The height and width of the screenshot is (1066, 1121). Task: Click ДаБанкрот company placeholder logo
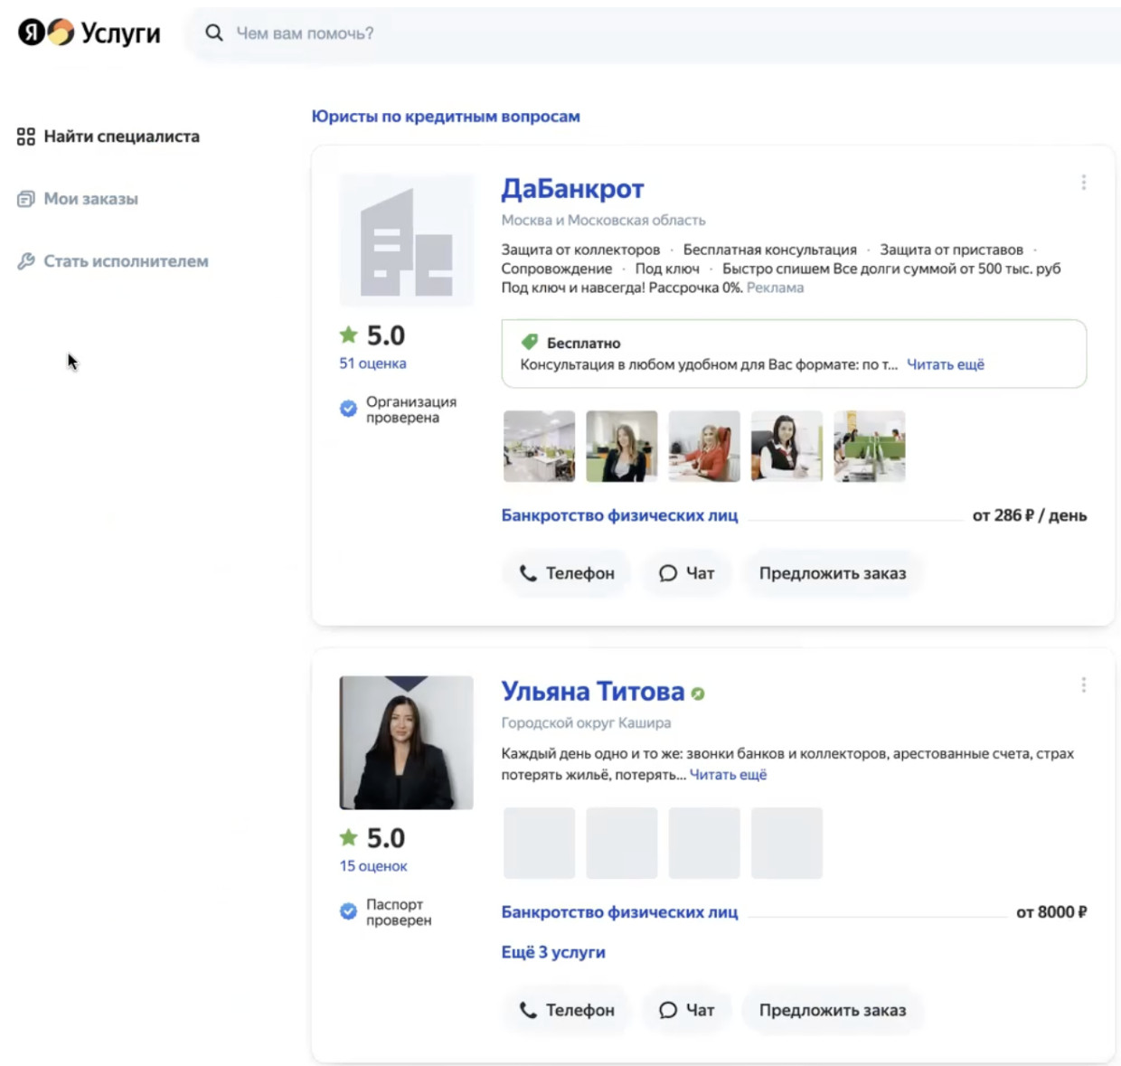point(406,241)
